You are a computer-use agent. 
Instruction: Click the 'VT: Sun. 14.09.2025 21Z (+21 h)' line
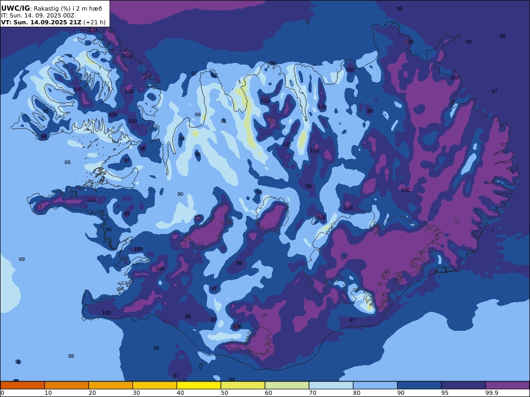pyautogui.click(x=53, y=22)
